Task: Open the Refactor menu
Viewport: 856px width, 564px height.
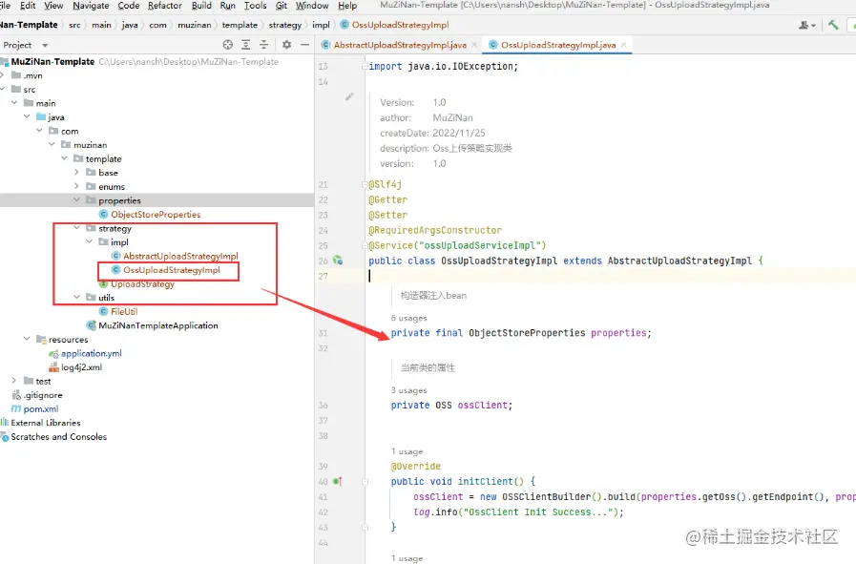Action: (165, 6)
